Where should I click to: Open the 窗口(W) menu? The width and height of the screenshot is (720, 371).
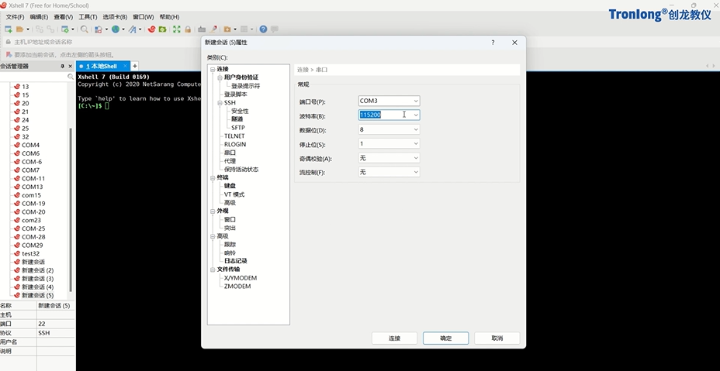pos(144,17)
